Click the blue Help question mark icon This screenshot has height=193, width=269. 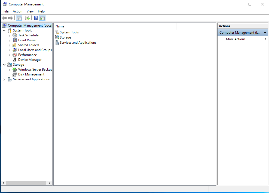(x=36, y=18)
